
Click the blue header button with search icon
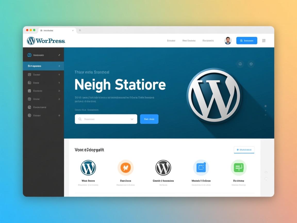tap(247, 41)
